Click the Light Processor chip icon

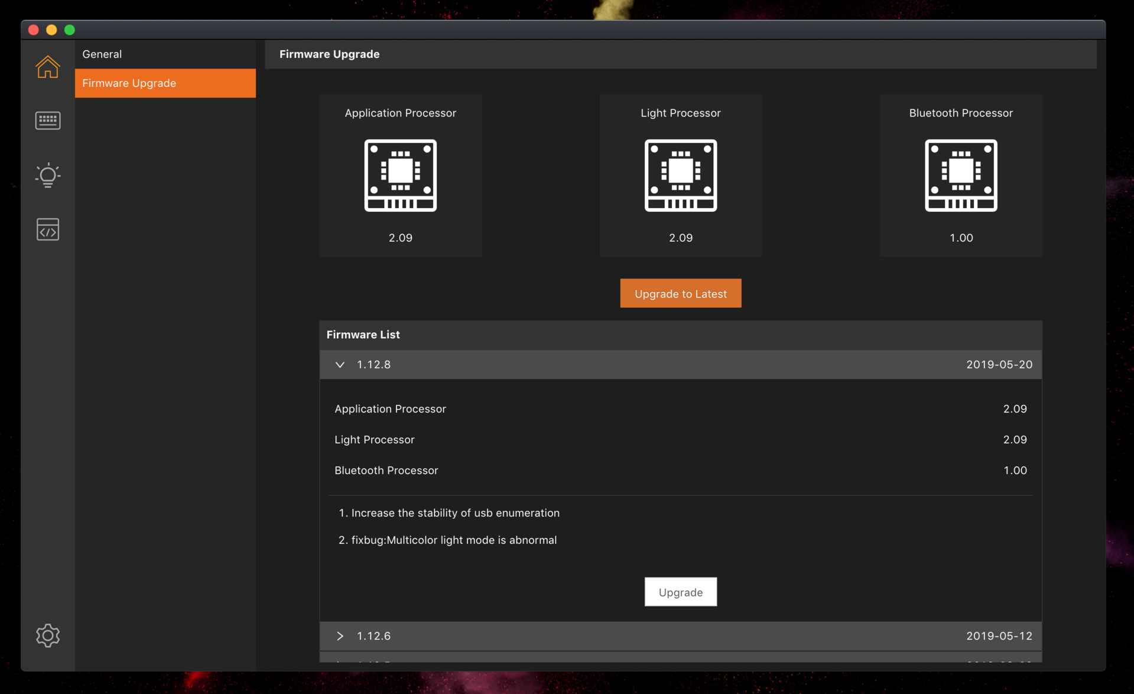[681, 176]
